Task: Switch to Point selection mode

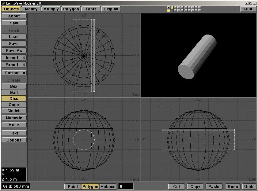Action: point(73,186)
